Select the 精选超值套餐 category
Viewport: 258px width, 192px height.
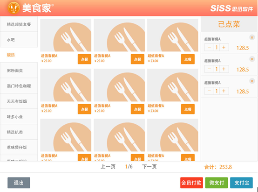[19, 24]
